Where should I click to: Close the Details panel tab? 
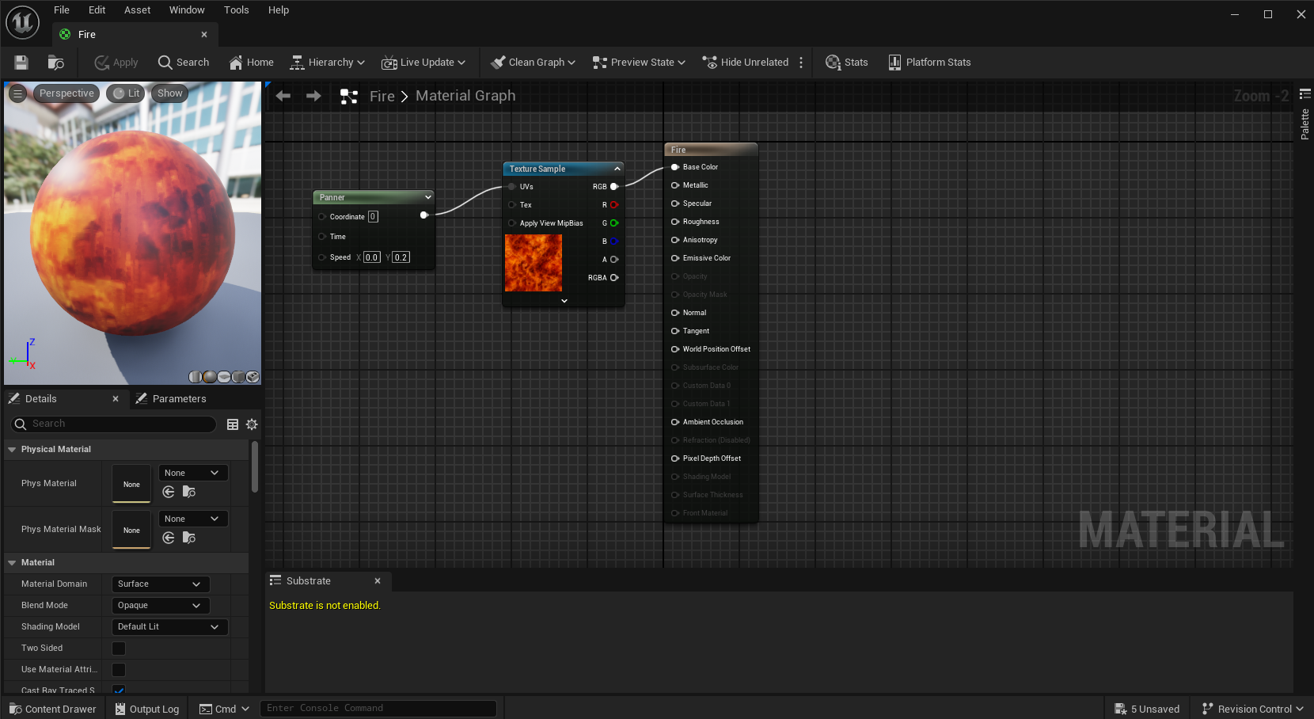116,399
